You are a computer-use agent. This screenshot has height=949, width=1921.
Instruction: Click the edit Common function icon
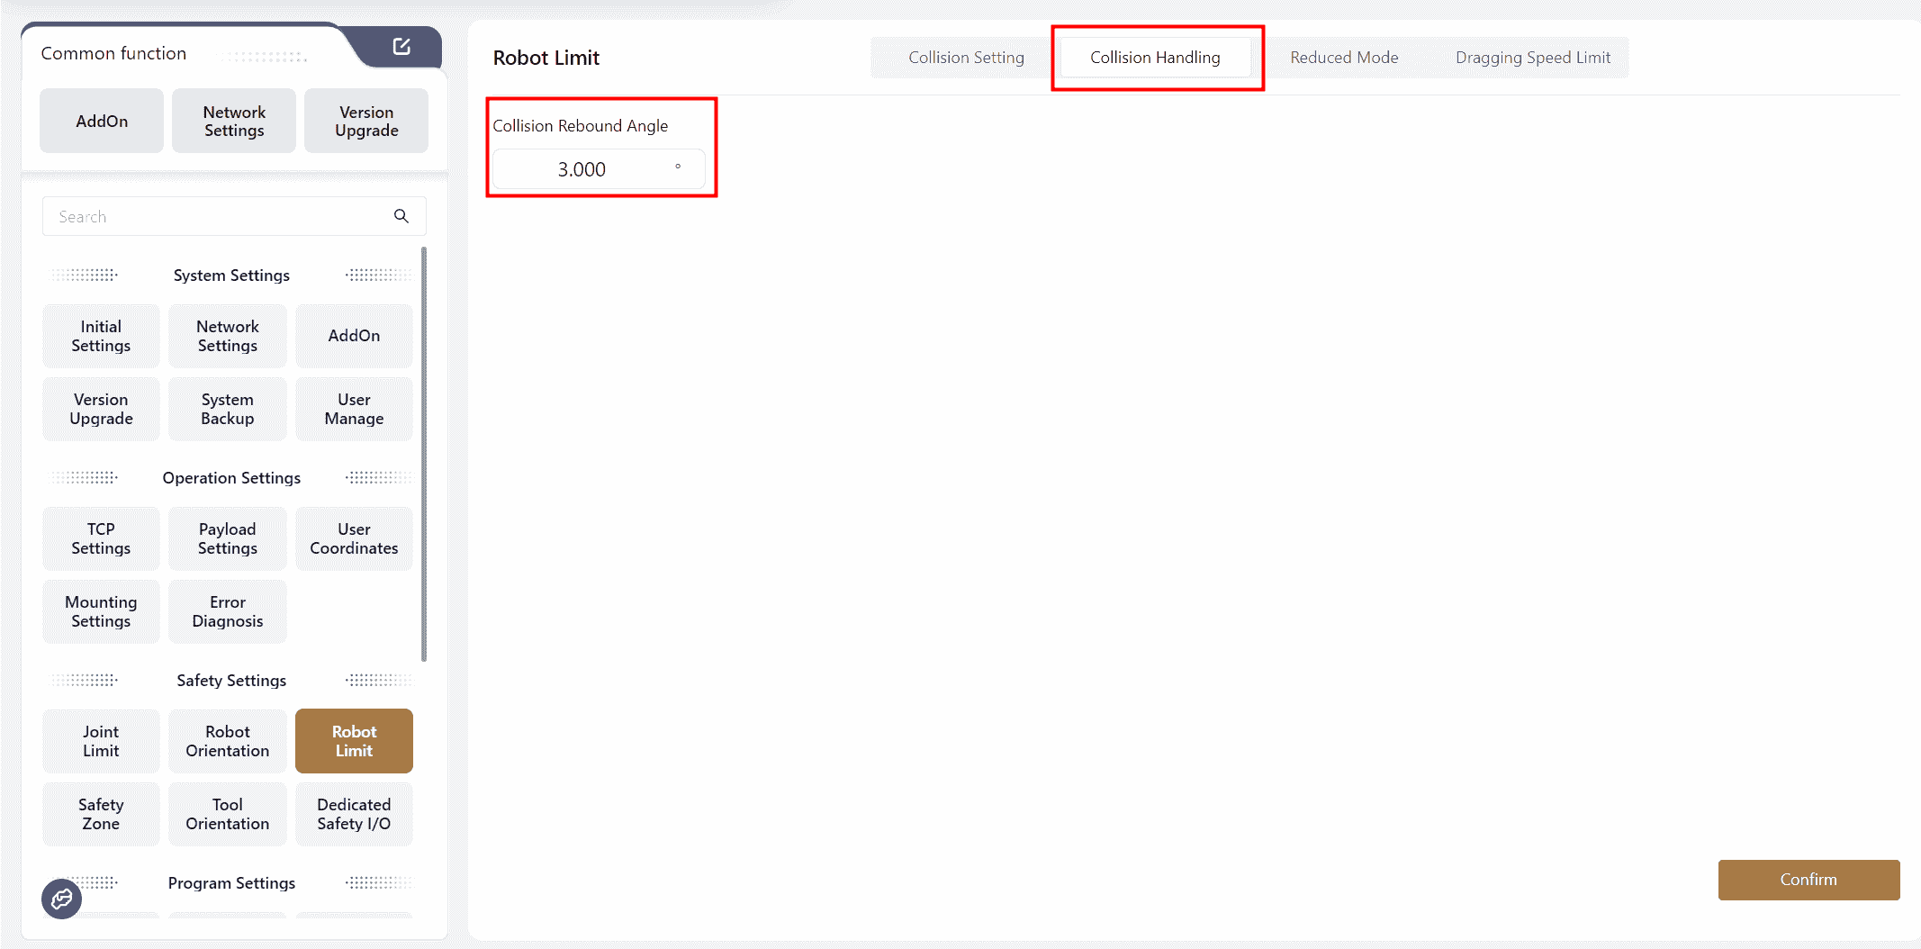[x=401, y=47]
